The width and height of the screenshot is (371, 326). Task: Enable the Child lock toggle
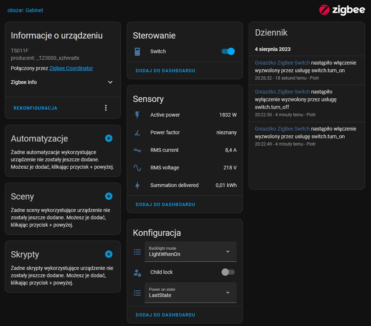point(228,272)
